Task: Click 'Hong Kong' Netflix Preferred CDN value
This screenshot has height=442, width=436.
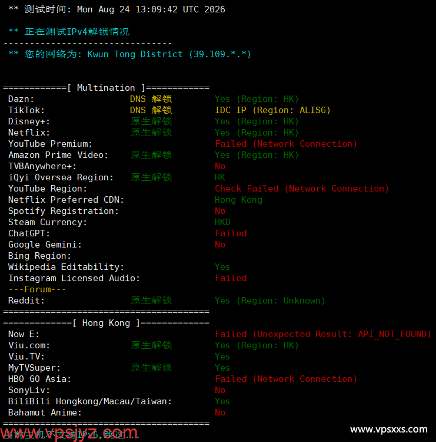Action: 238,200
